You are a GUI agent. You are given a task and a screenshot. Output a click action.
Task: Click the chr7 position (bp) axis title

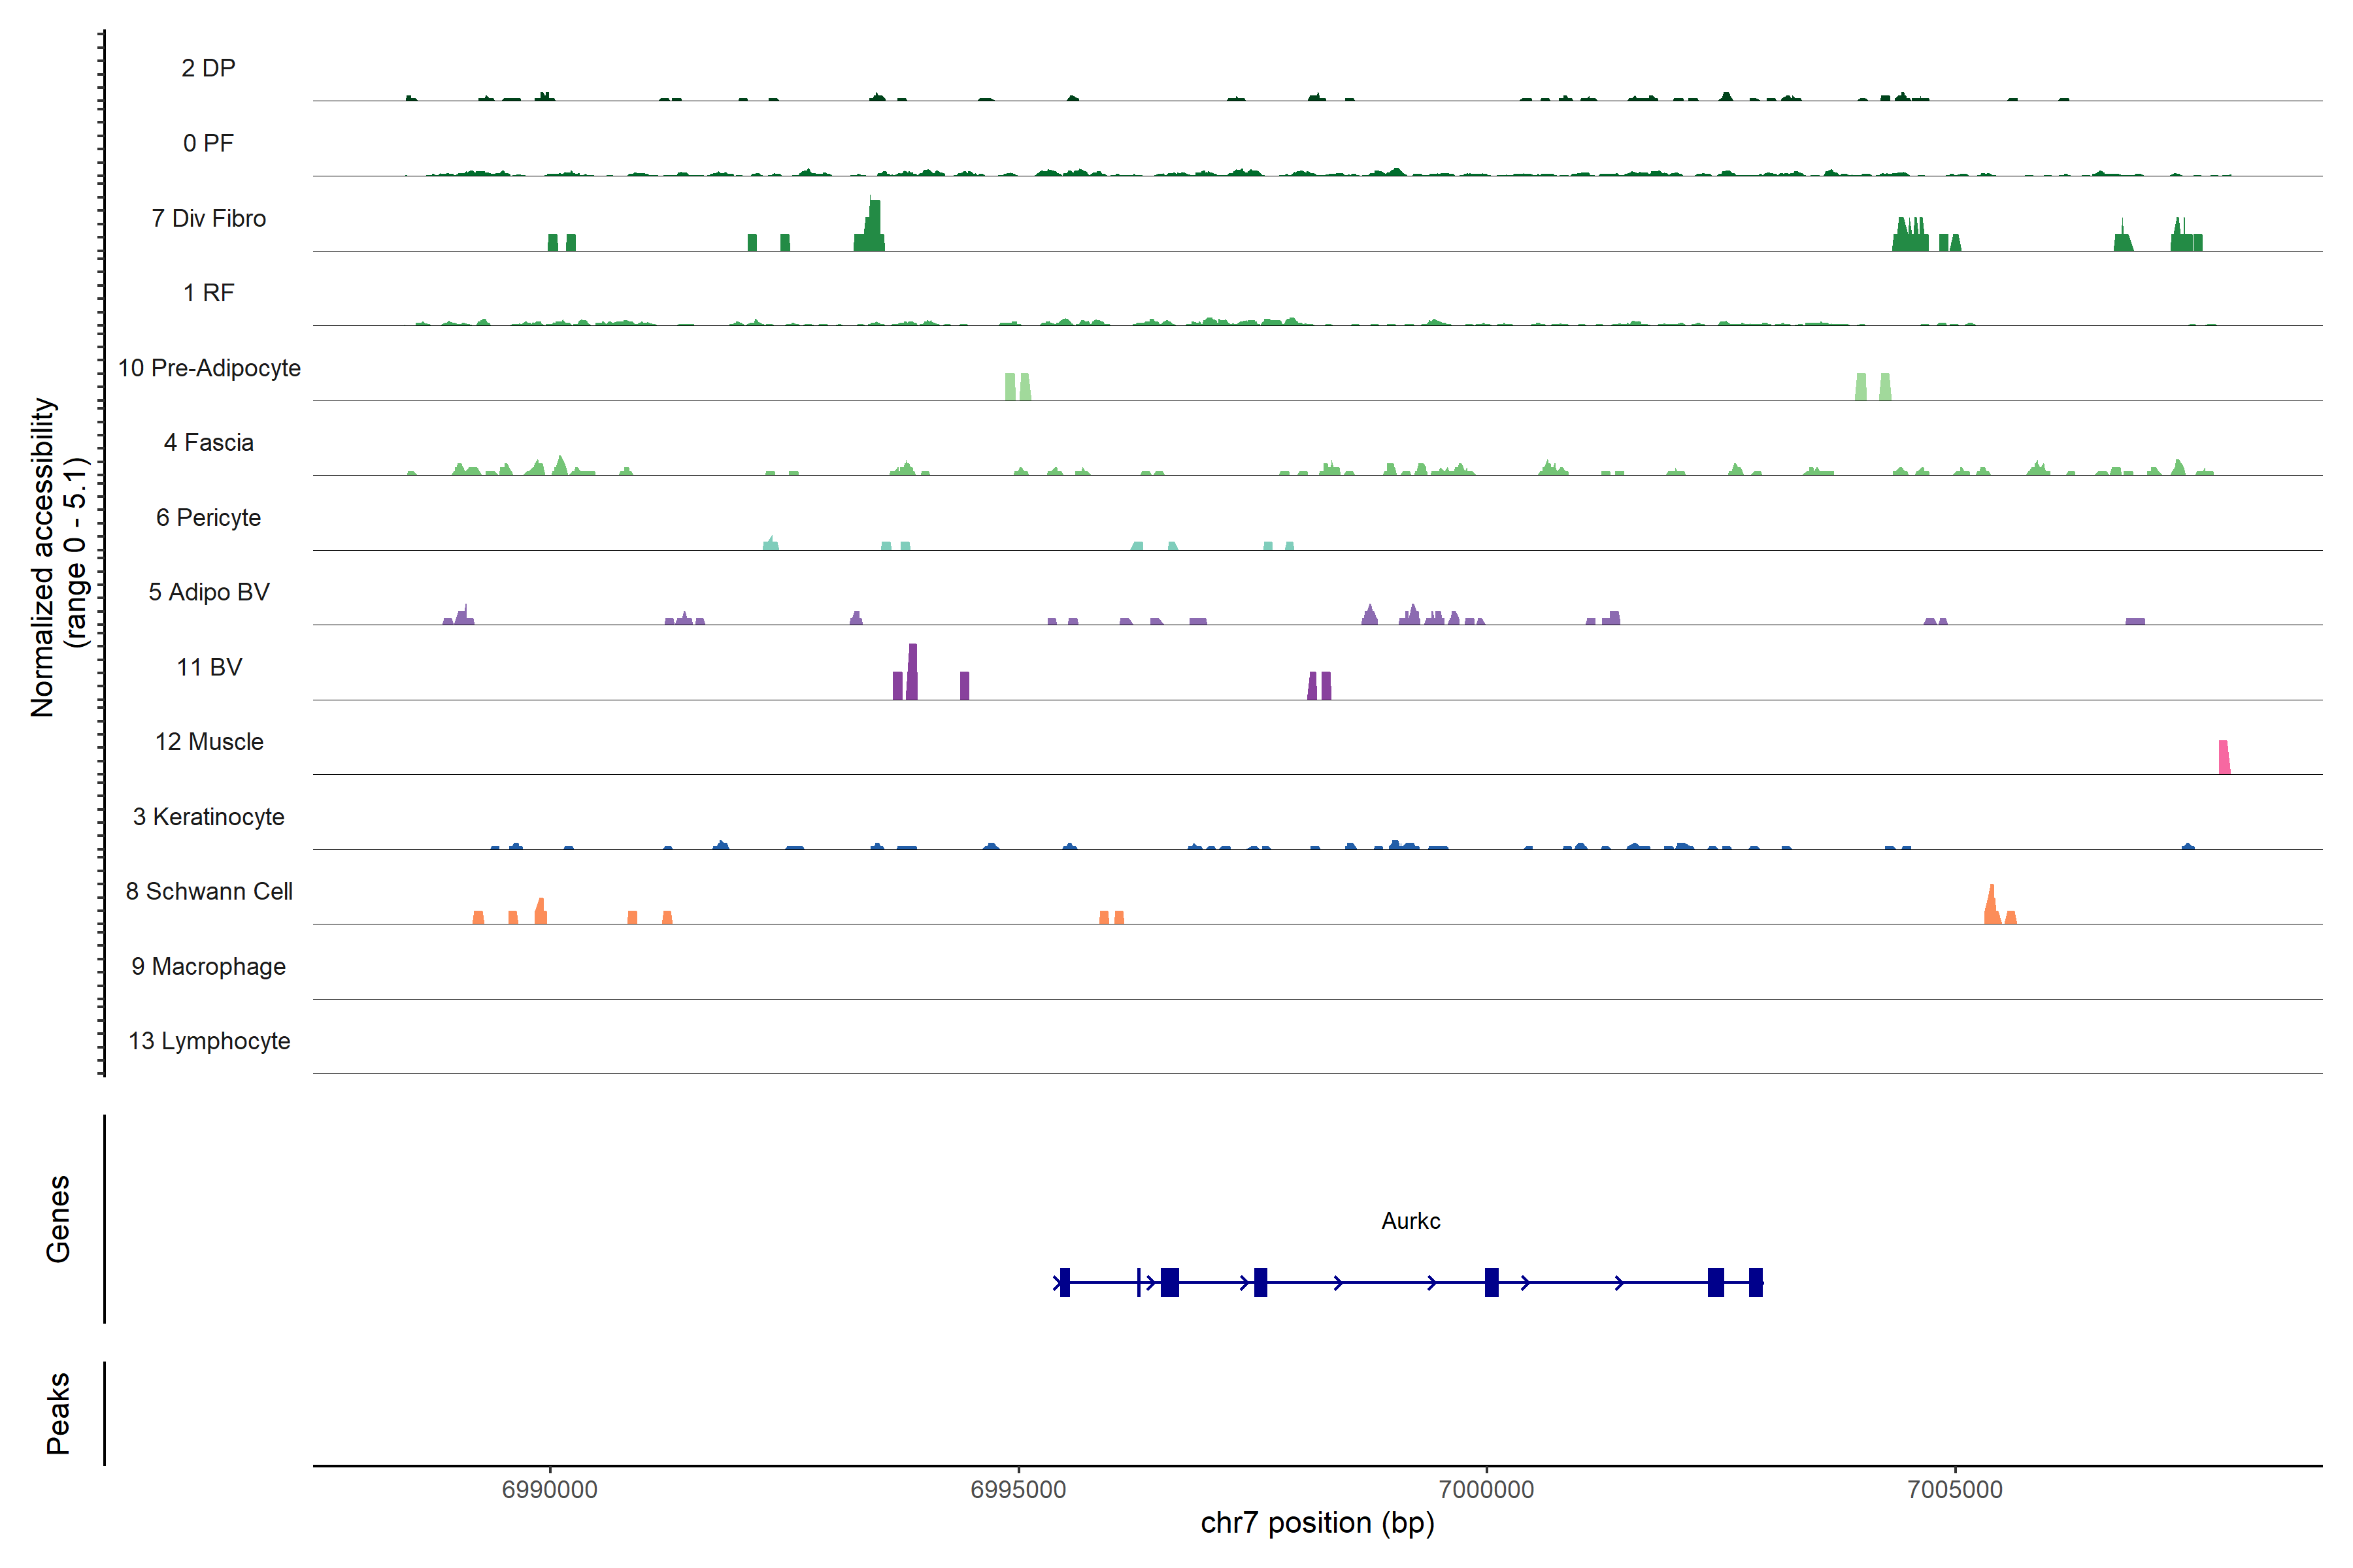[1316, 1523]
